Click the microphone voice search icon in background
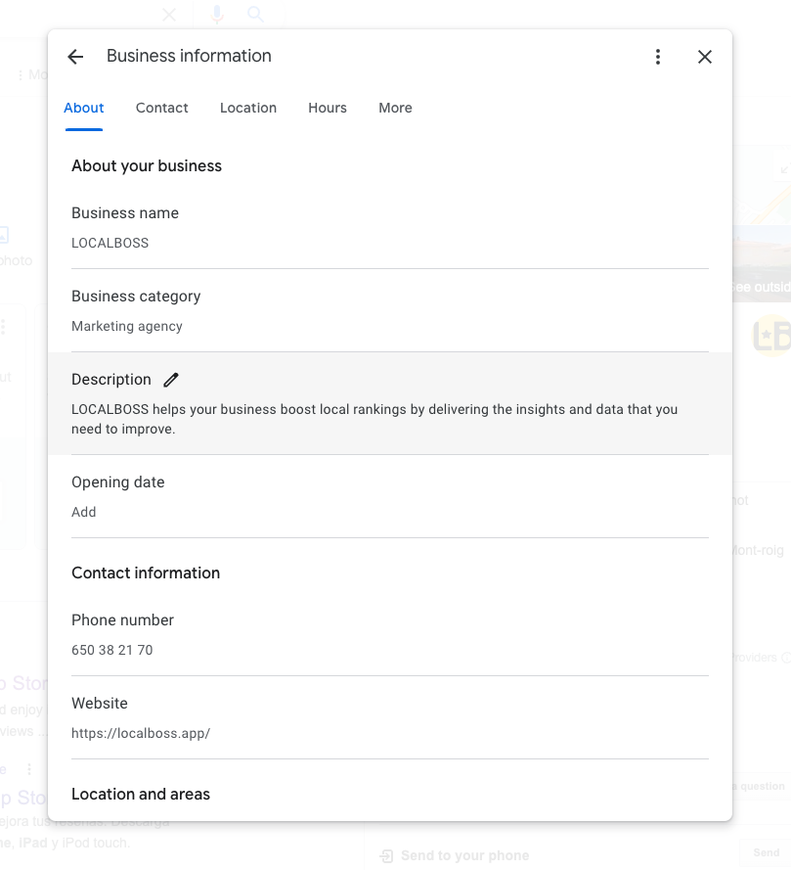 (x=217, y=14)
